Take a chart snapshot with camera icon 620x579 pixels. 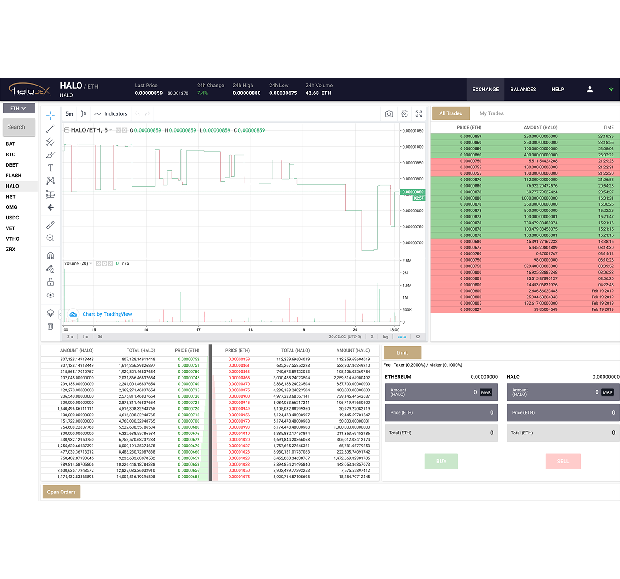click(x=389, y=114)
